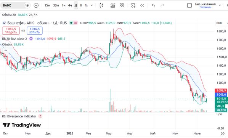The height and width of the screenshot is (138, 228).
Task: Collapse the indicator legend chevron
Action: (5, 50)
